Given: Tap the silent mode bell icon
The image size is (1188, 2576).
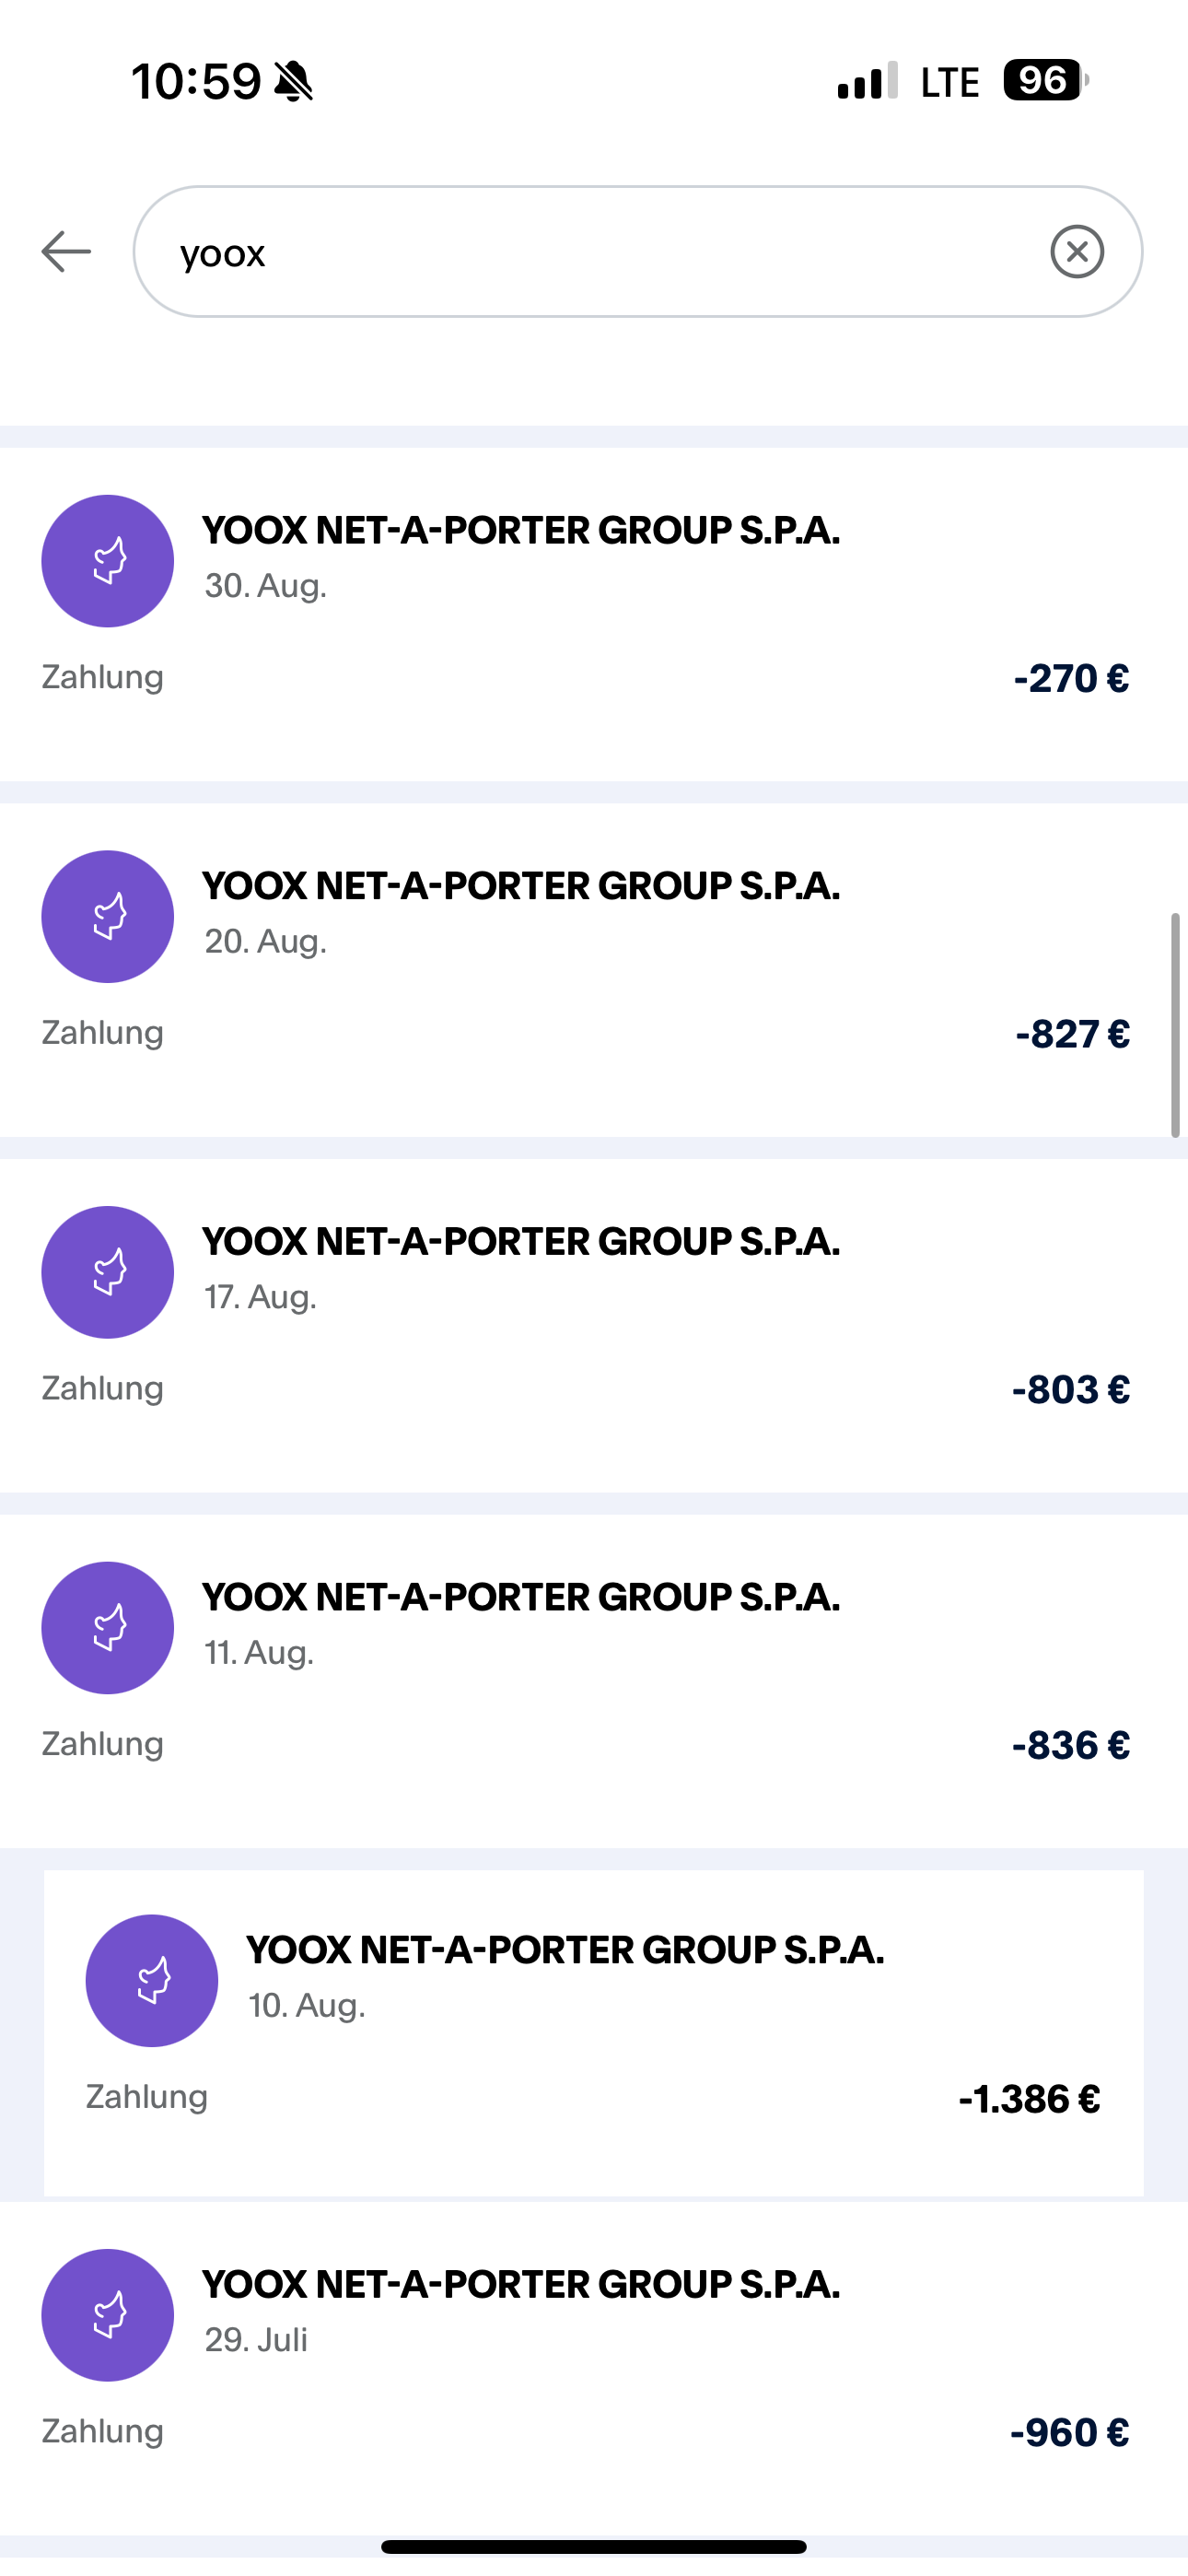Looking at the screenshot, I should pos(293,81).
